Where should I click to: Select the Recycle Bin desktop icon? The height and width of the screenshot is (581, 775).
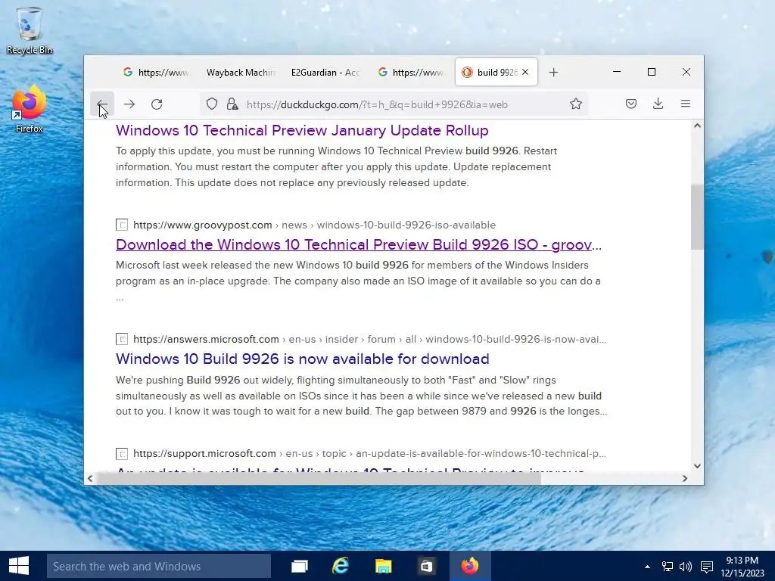(x=30, y=30)
